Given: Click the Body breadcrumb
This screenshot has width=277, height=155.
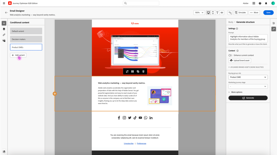Looking at the screenshot, I should coord(231,22).
